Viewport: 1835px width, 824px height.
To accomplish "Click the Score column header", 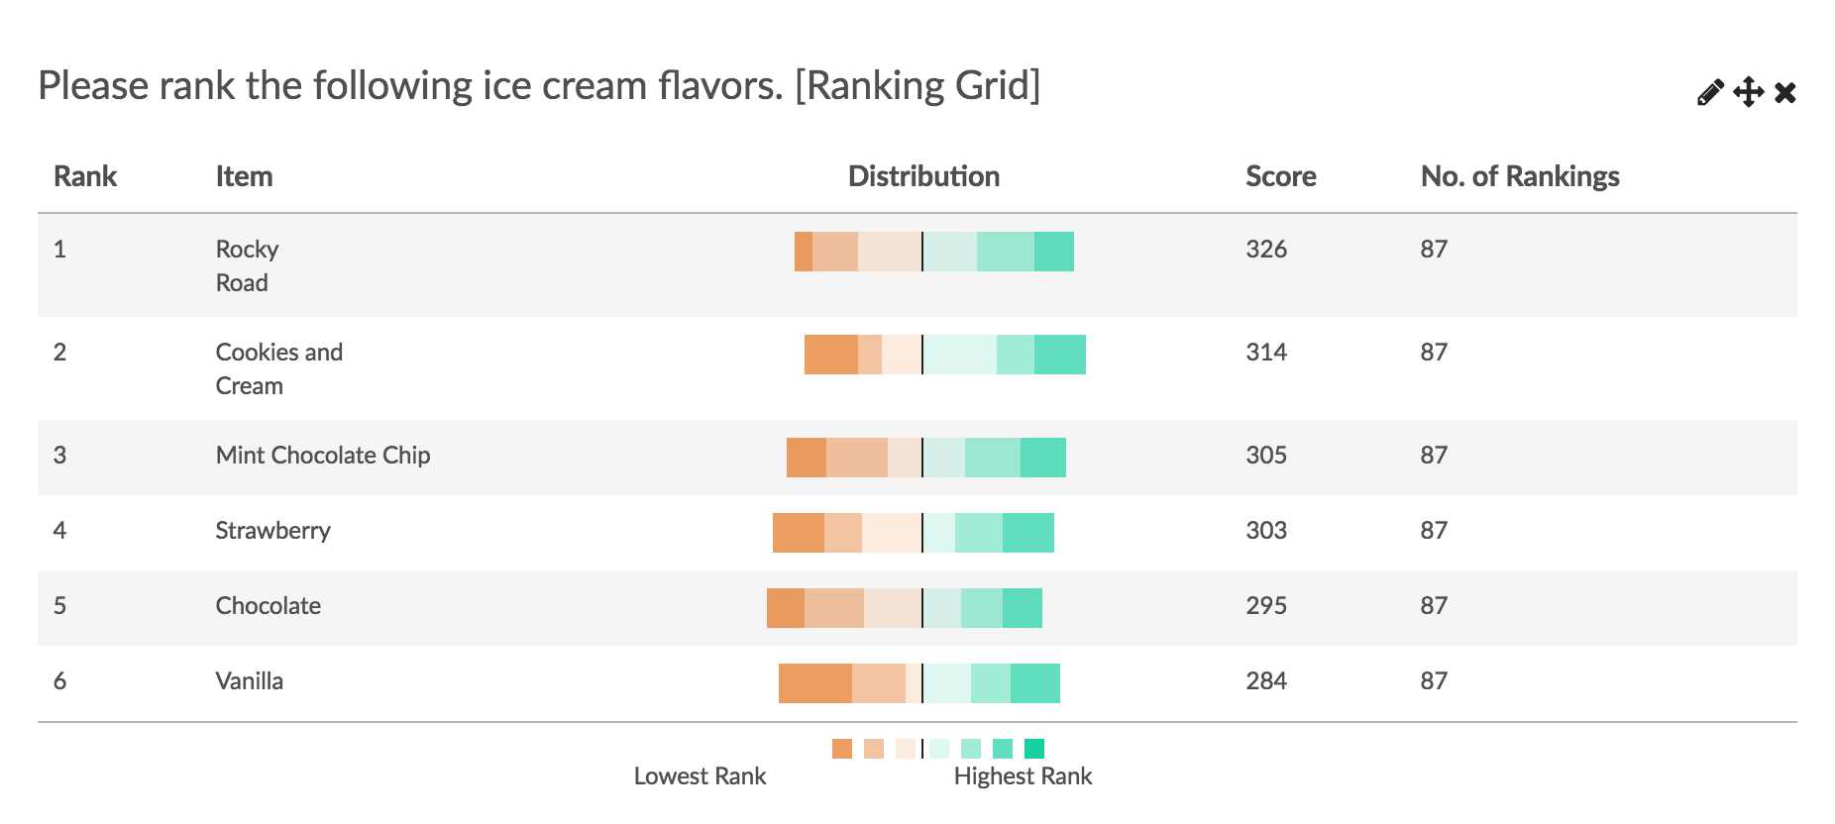I will point(1281,176).
